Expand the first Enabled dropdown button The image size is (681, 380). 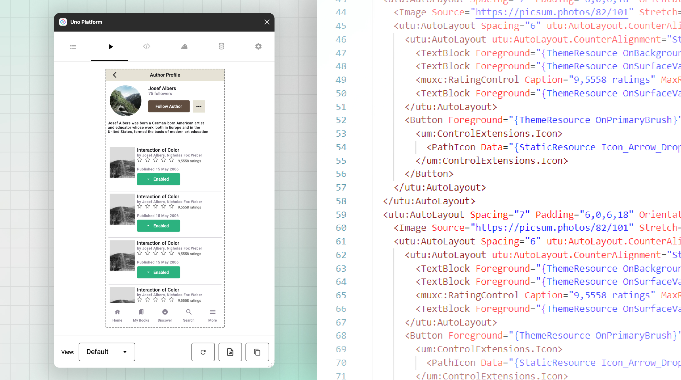[158, 179]
